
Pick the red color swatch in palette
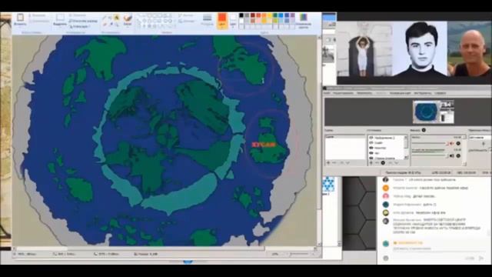click(x=258, y=15)
